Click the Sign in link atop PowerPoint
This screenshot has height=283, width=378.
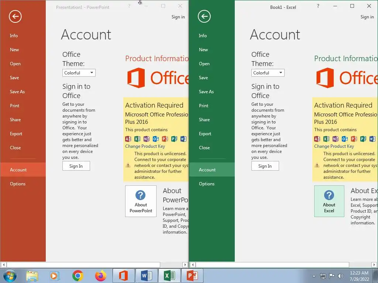point(178,17)
